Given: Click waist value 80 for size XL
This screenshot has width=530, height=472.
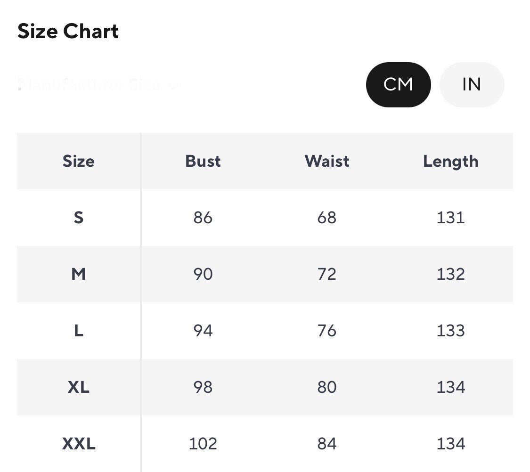Looking at the screenshot, I should (x=327, y=387).
